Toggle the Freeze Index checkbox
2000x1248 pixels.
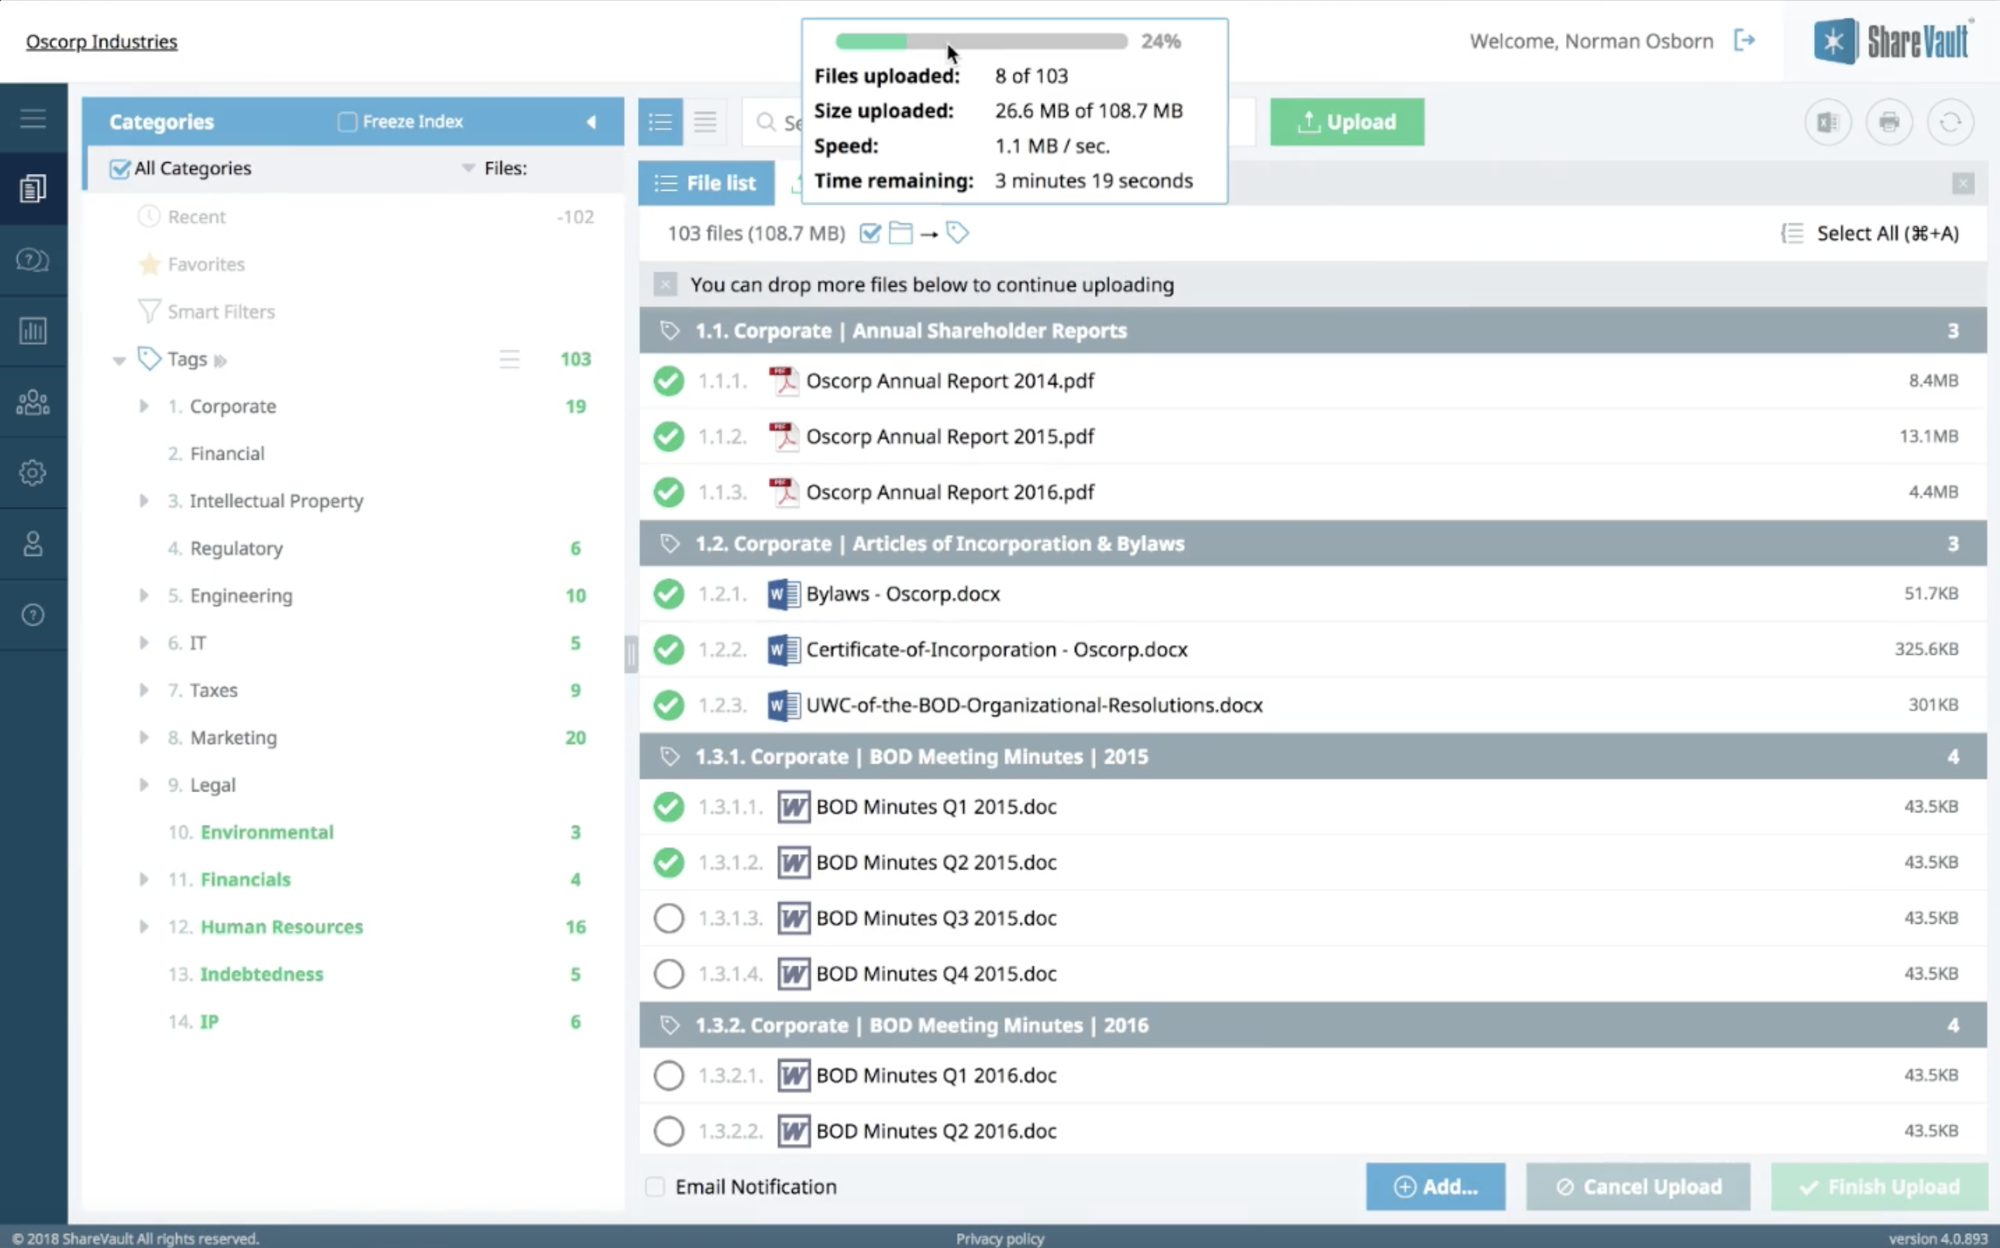(347, 122)
